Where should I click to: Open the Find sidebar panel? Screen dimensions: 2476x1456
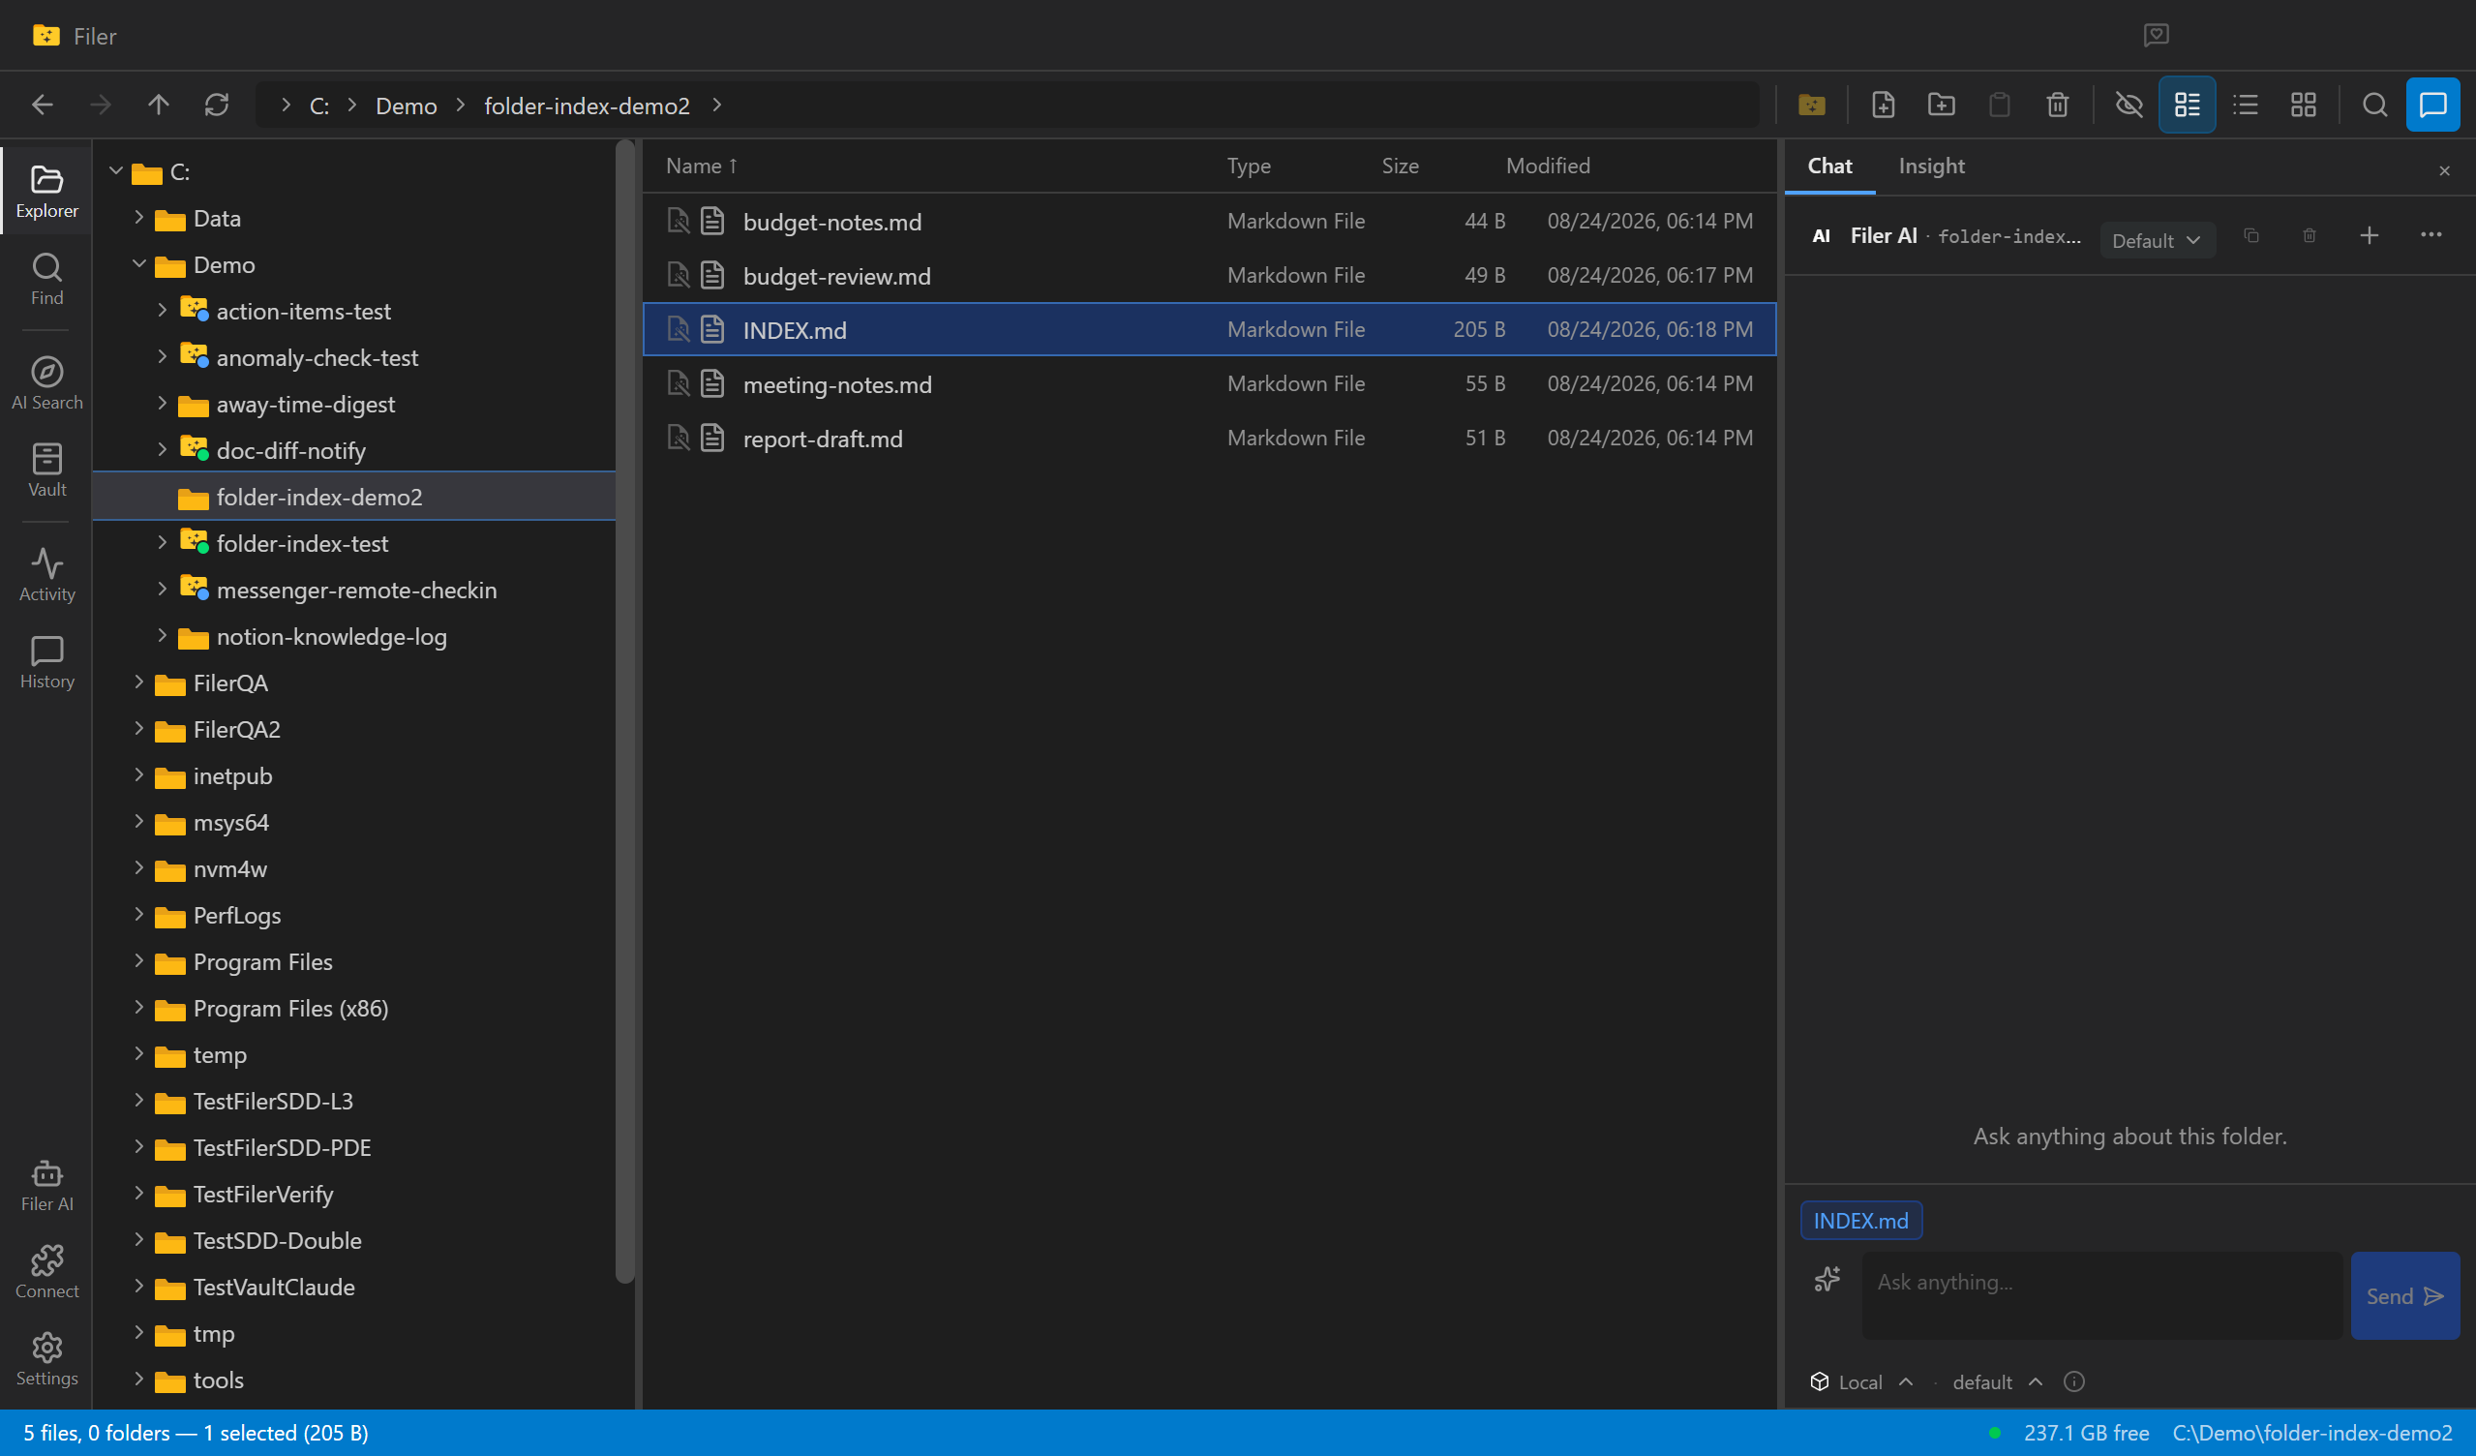pyautogui.click(x=46, y=279)
